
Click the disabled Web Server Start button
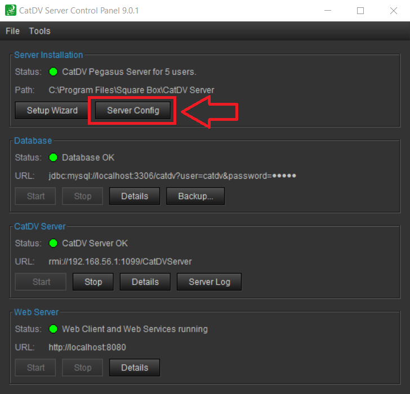click(35, 368)
